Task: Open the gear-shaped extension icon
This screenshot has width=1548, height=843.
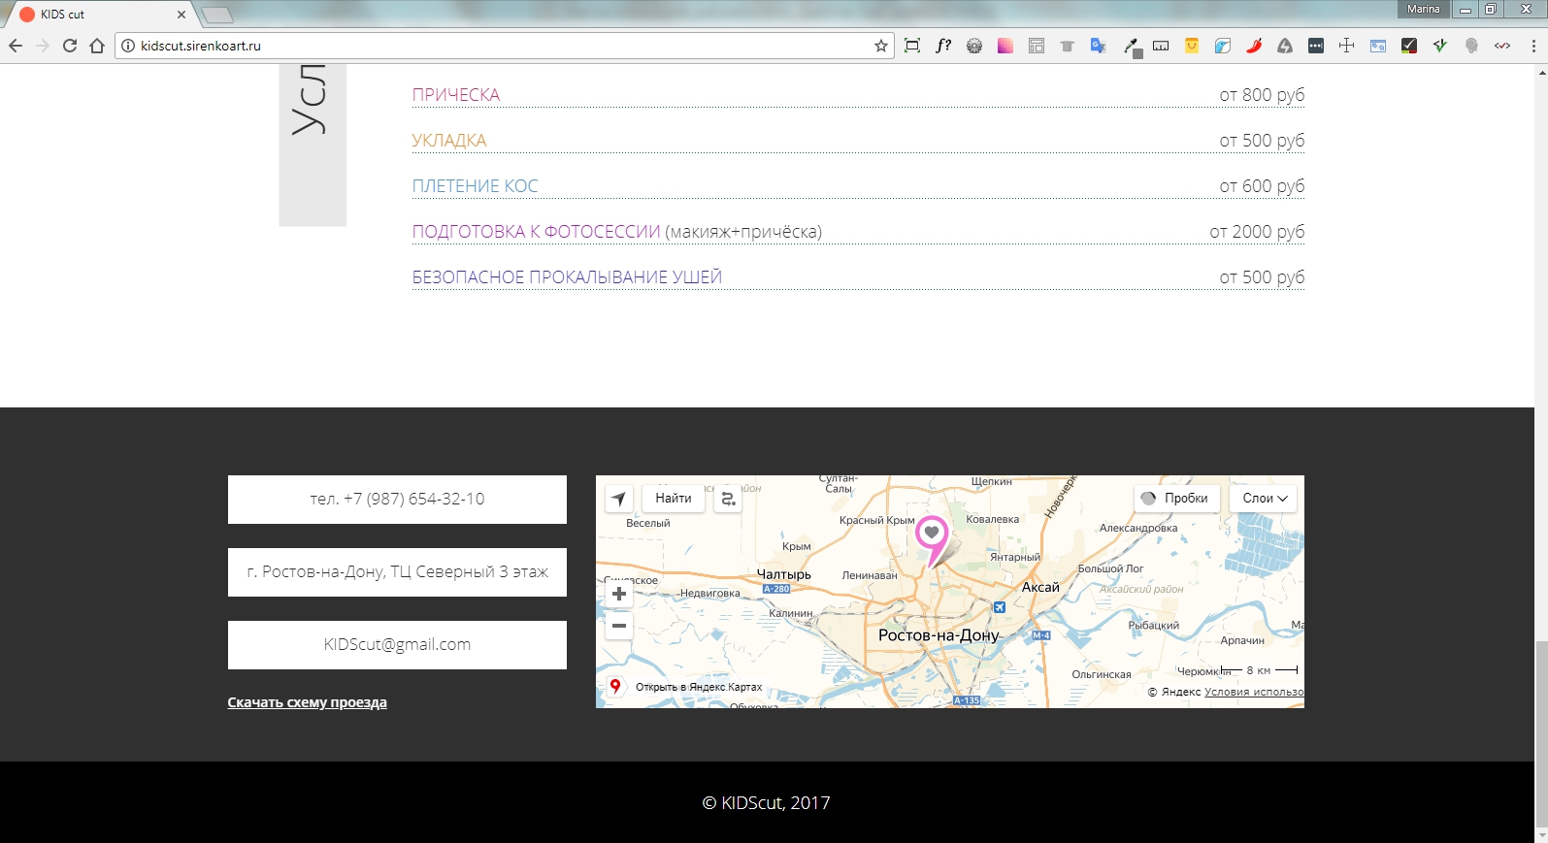Action: coord(974,46)
